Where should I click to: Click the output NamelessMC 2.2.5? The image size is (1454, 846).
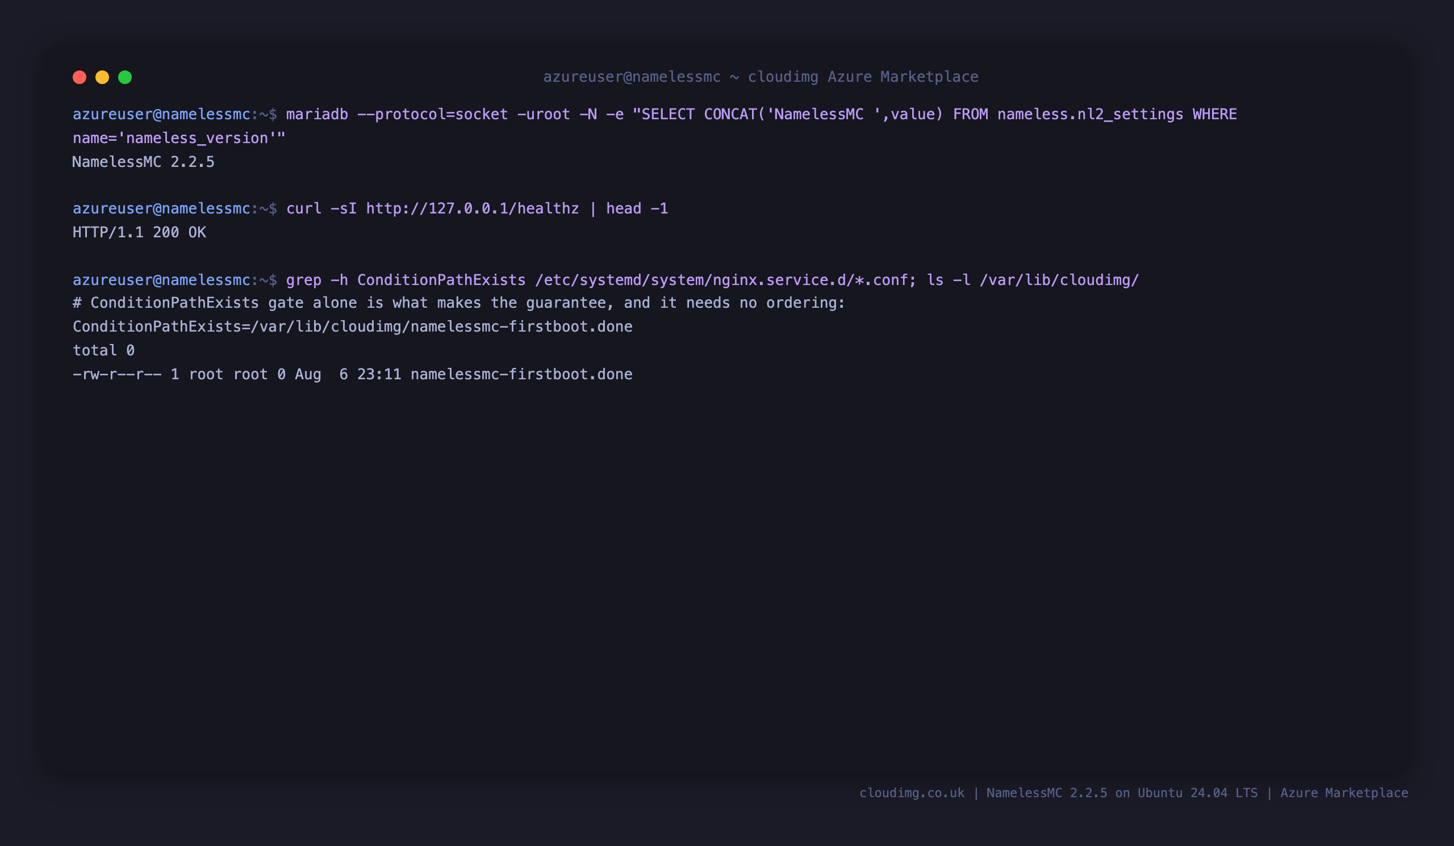[143, 162]
